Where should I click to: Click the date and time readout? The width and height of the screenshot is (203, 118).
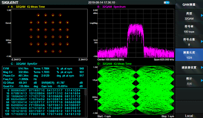click(101, 2)
